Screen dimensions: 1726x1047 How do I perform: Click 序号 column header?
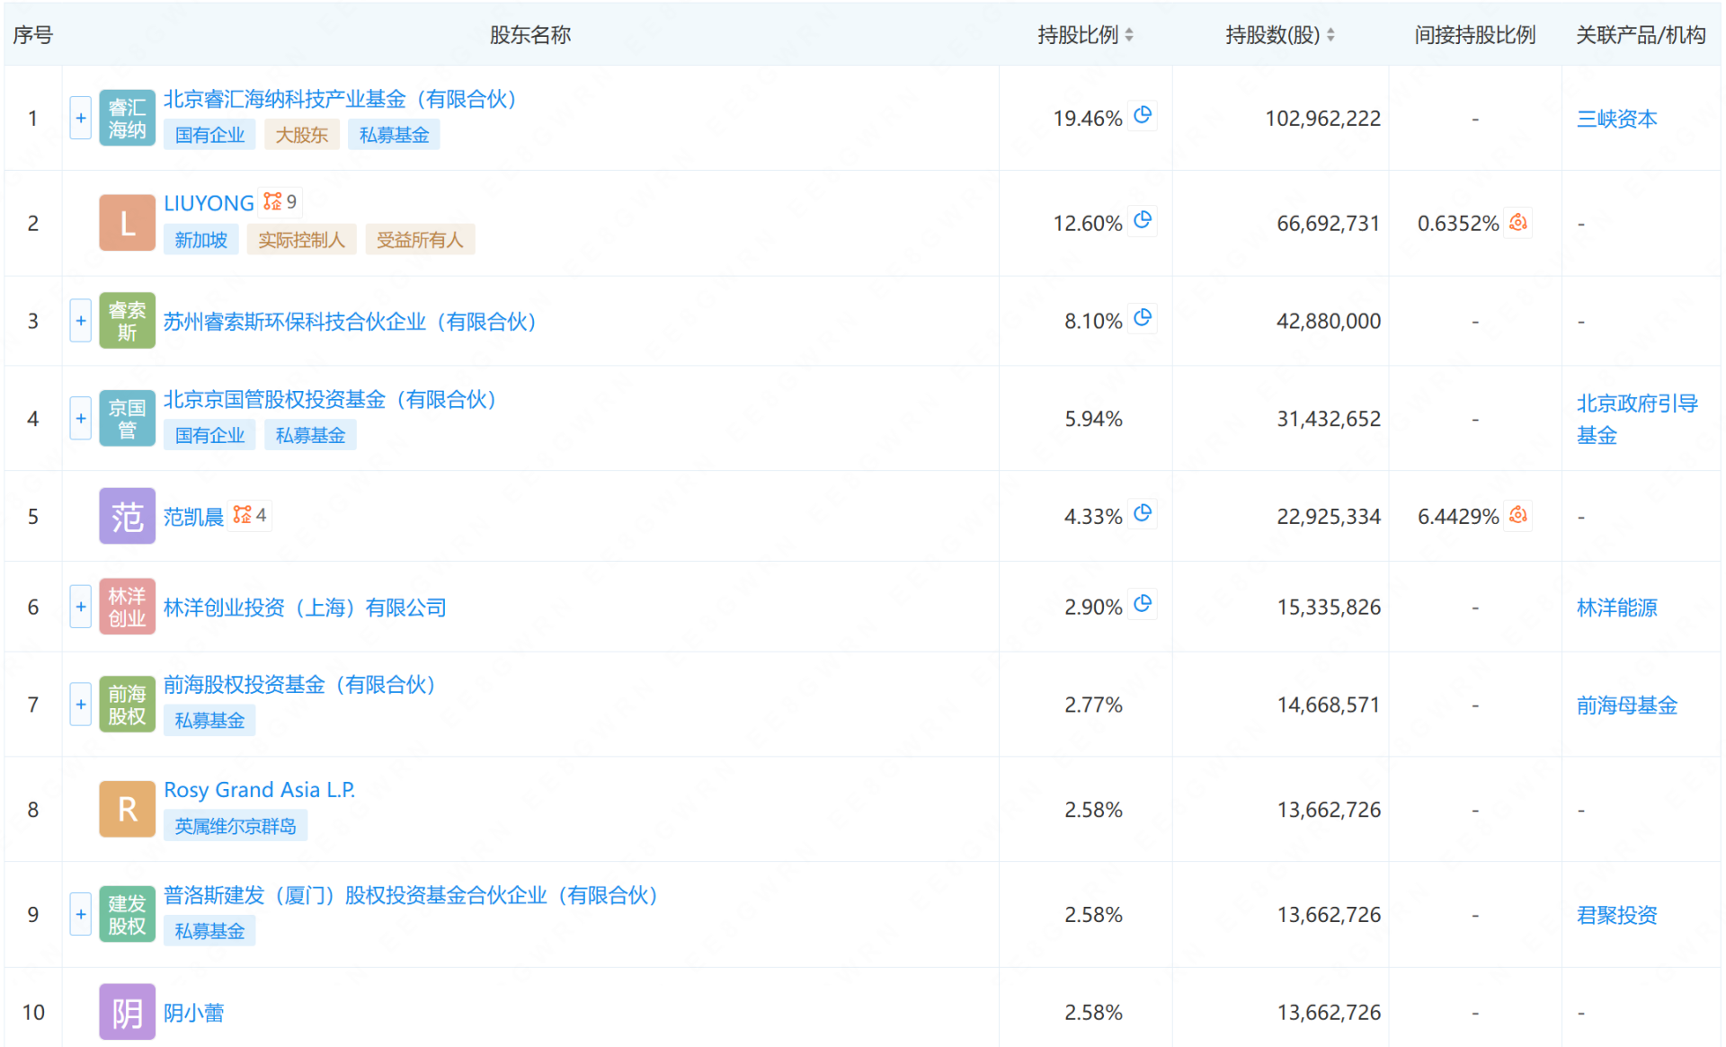(x=33, y=35)
